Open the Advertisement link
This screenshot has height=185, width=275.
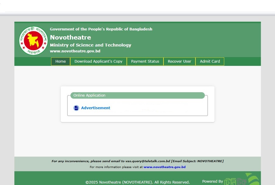coord(96,108)
